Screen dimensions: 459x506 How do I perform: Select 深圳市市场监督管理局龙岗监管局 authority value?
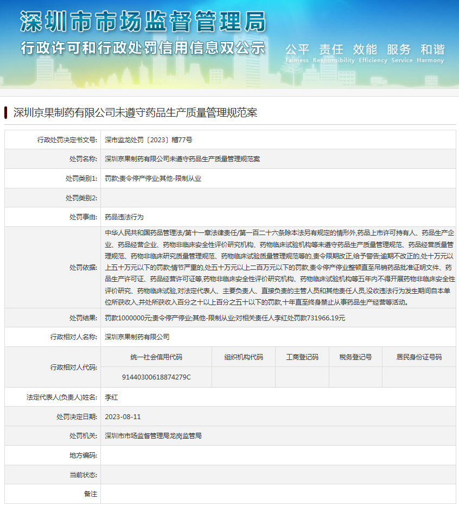click(x=153, y=435)
